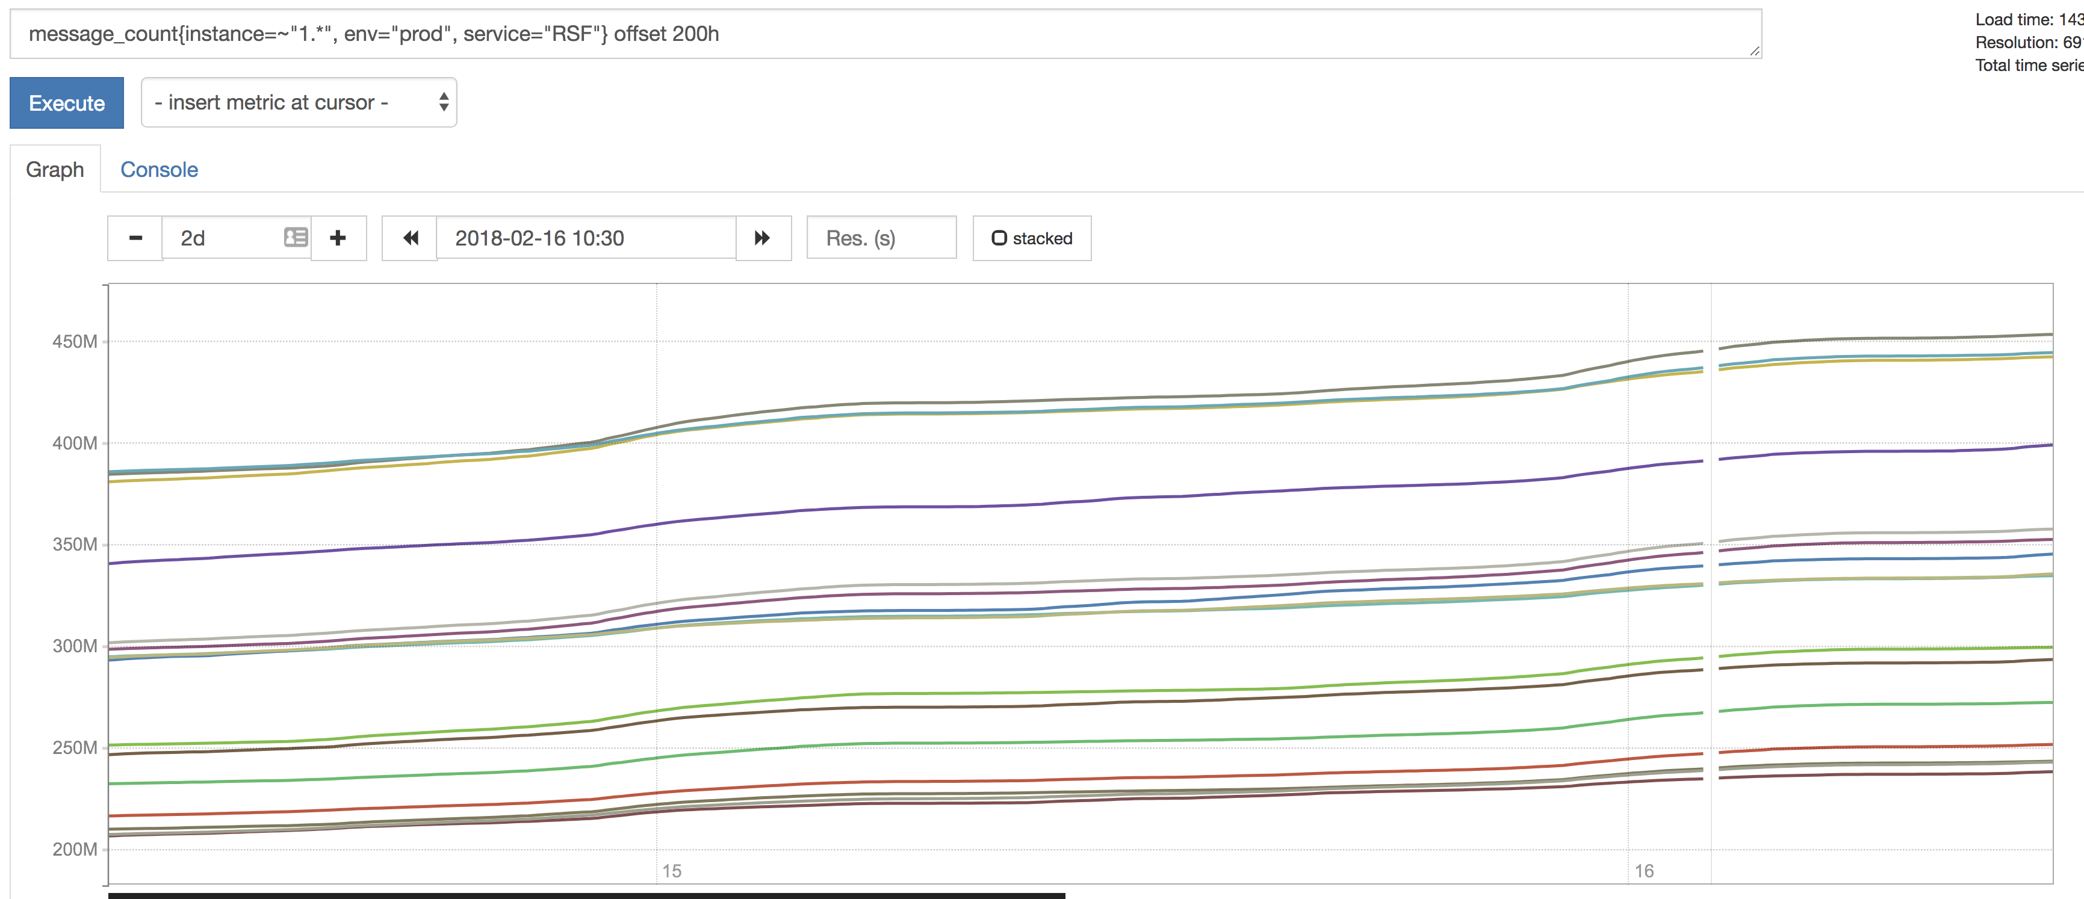Select the Graph tab

pyautogui.click(x=55, y=170)
